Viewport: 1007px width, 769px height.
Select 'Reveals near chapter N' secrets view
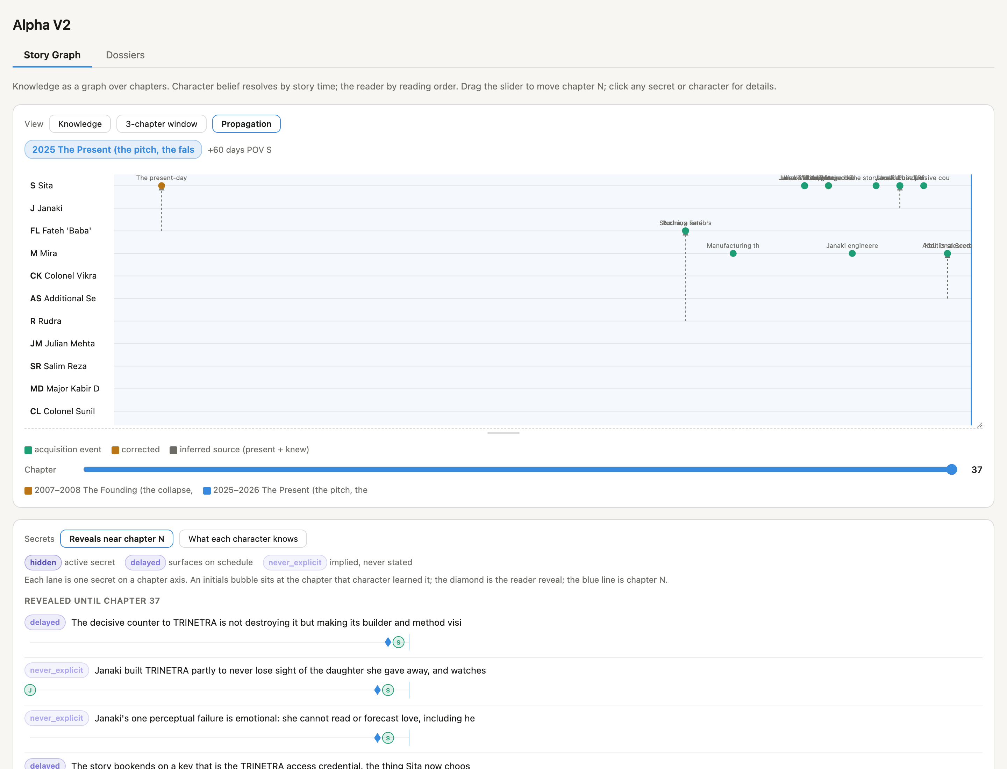[x=117, y=539]
